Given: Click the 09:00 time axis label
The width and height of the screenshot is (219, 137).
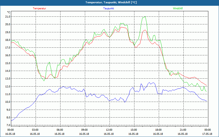Looking at the screenshot, I should pos(85,130).
